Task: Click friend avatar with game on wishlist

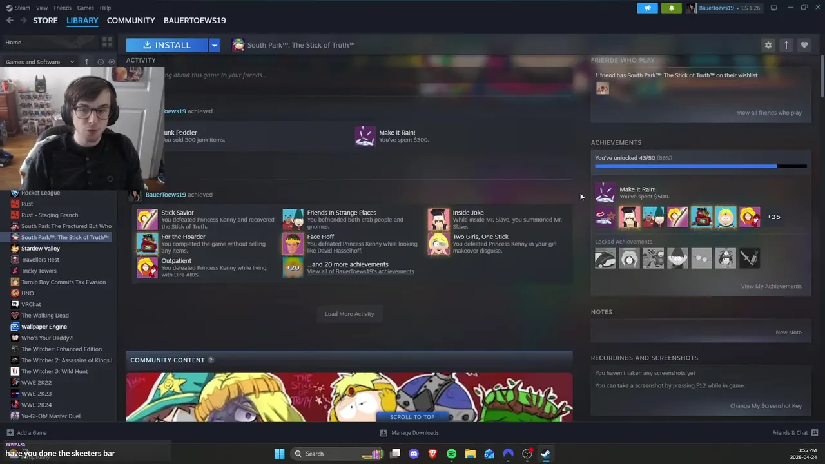Action: [x=602, y=89]
